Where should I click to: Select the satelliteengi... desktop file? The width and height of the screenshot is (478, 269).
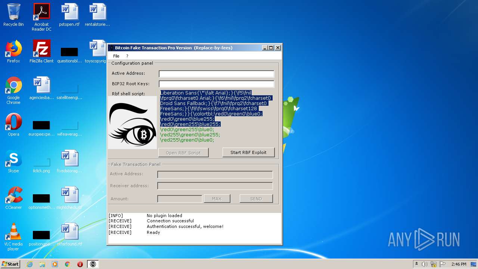(x=69, y=92)
